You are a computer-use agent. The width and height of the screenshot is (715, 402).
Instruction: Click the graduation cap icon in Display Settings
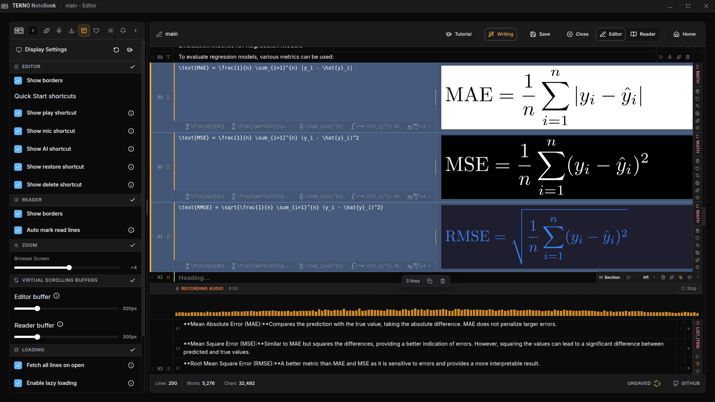(x=130, y=50)
